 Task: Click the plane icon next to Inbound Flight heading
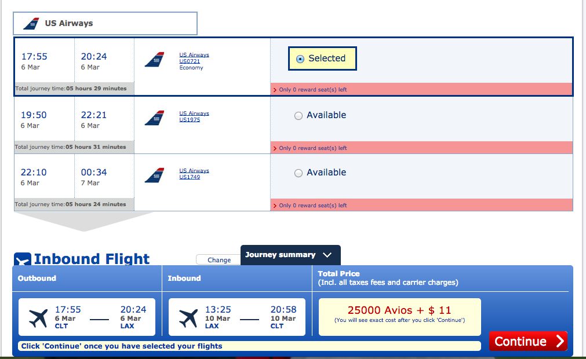point(23,259)
